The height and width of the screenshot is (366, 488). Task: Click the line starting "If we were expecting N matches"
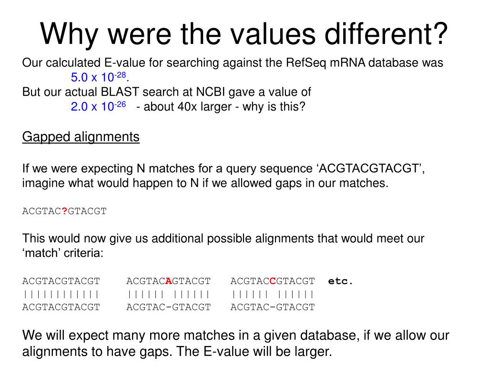pos(223,169)
